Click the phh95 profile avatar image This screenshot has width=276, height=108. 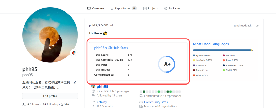point(50,35)
